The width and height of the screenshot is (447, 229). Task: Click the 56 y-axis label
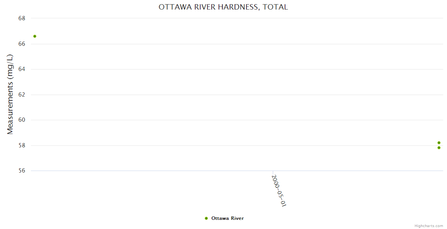click(22, 171)
